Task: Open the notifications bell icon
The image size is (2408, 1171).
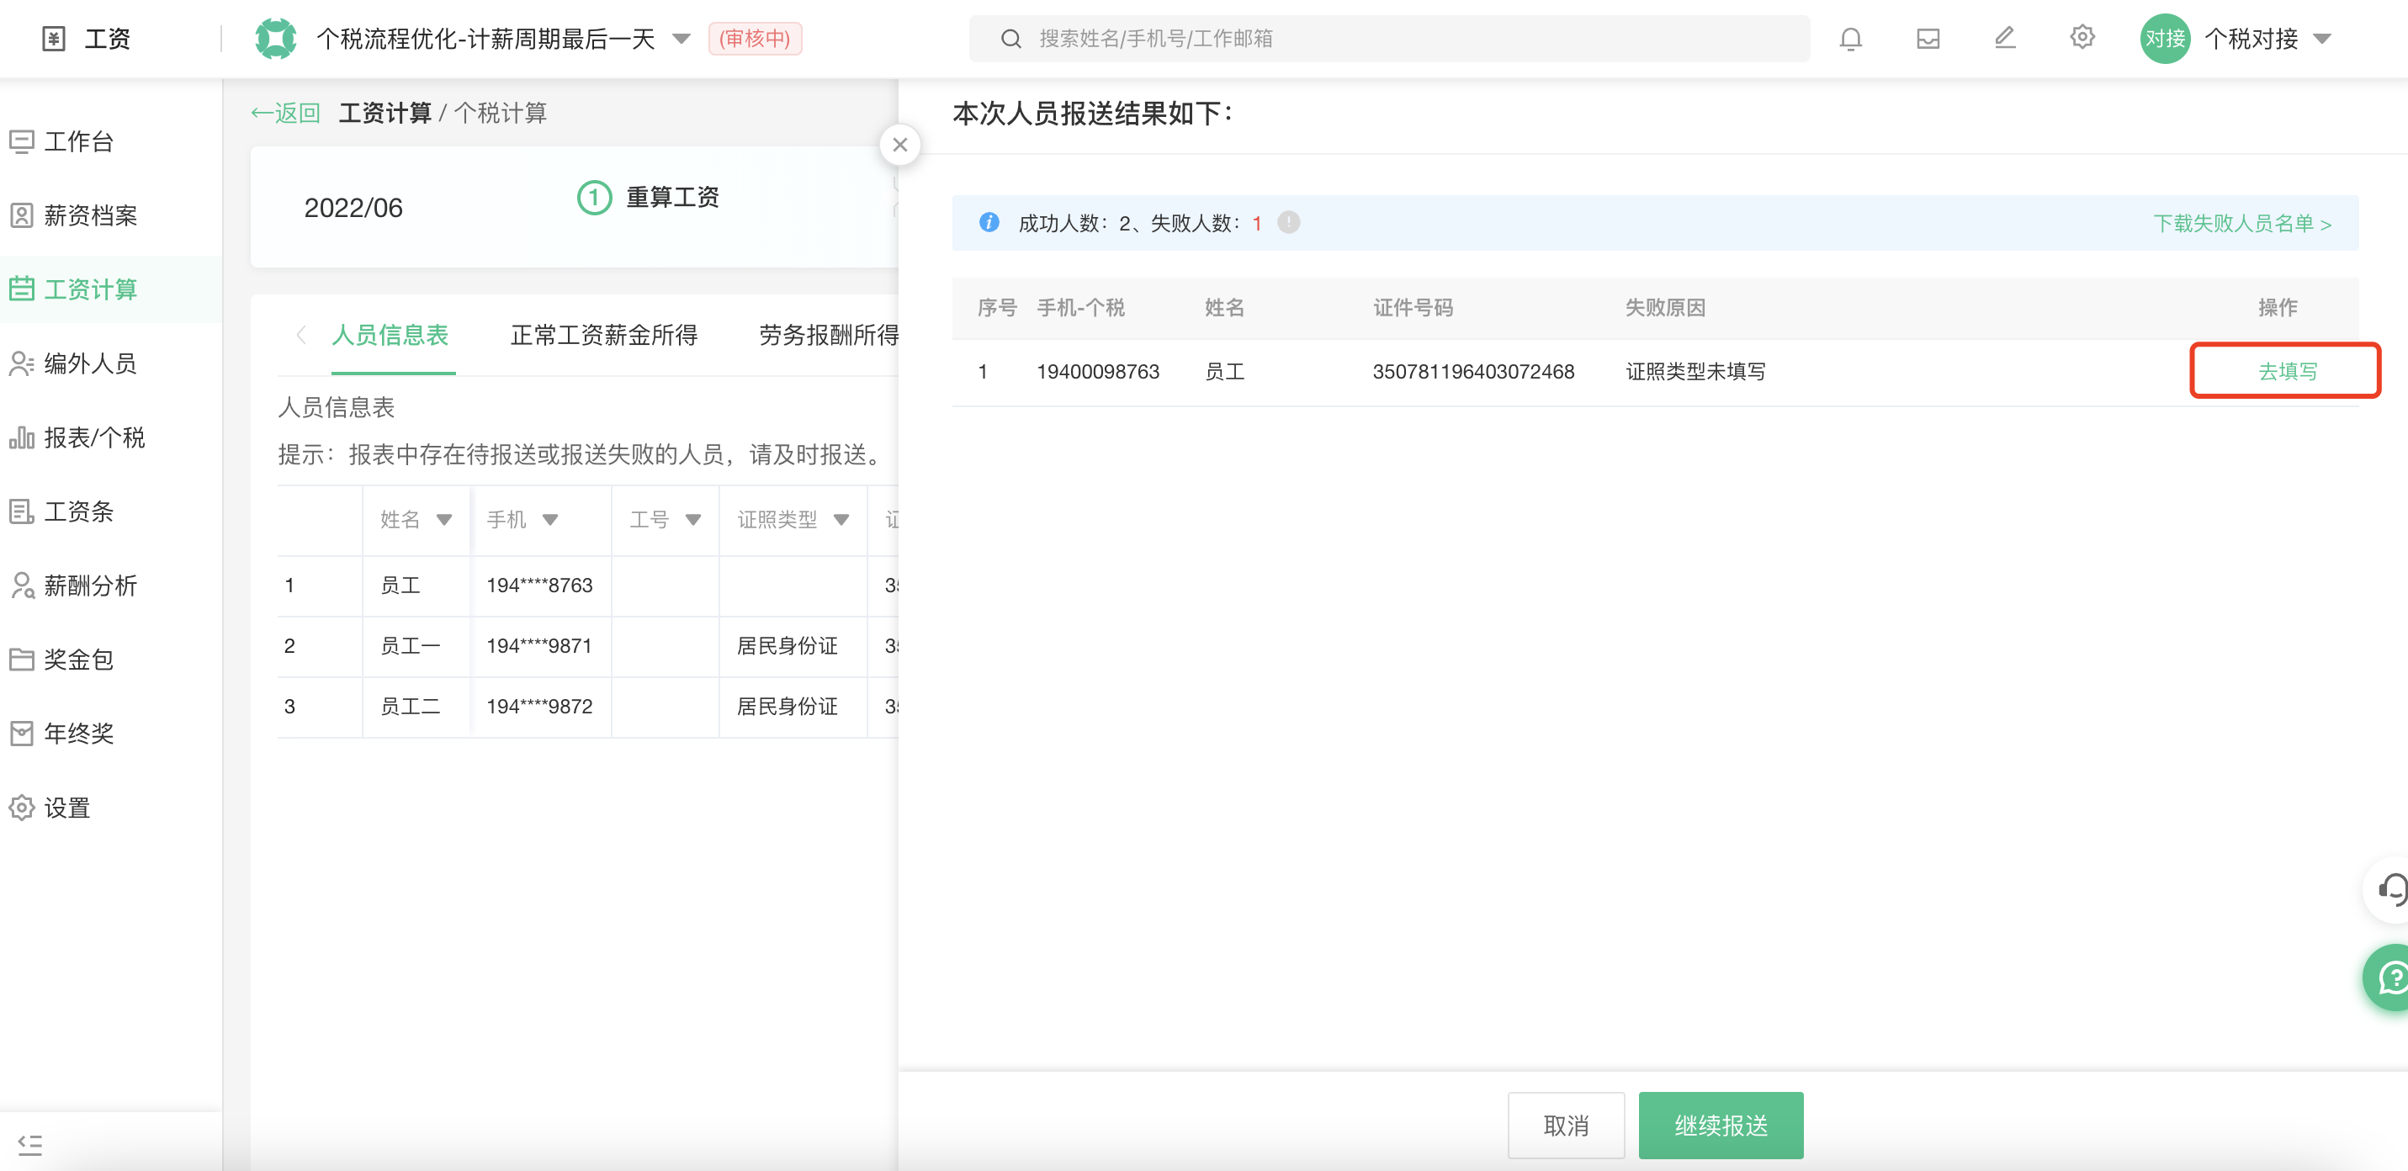Action: [1850, 39]
